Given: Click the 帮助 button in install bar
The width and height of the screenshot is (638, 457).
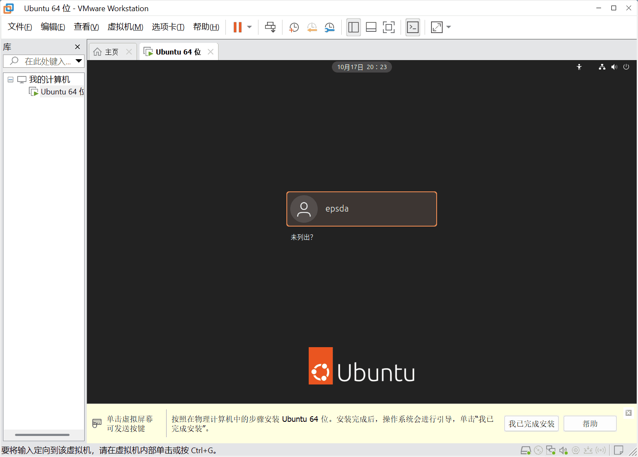Looking at the screenshot, I should pos(590,424).
